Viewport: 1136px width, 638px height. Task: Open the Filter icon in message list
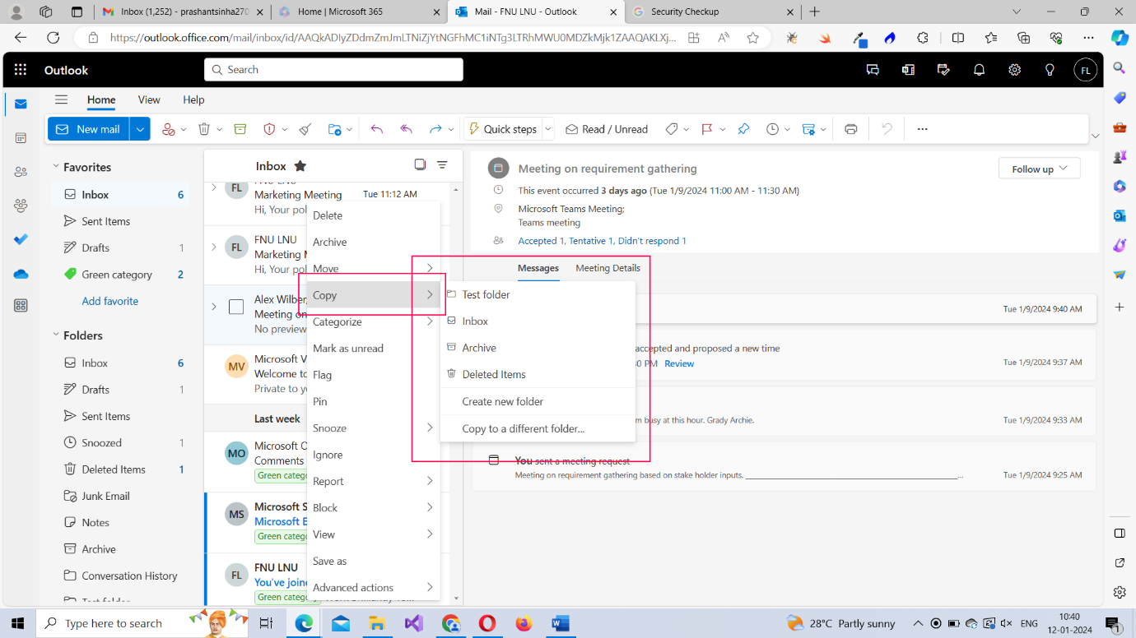tap(442, 165)
